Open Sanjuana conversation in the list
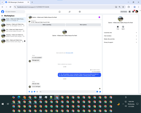This screenshot has height=113, width=141. tap(13, 25)
